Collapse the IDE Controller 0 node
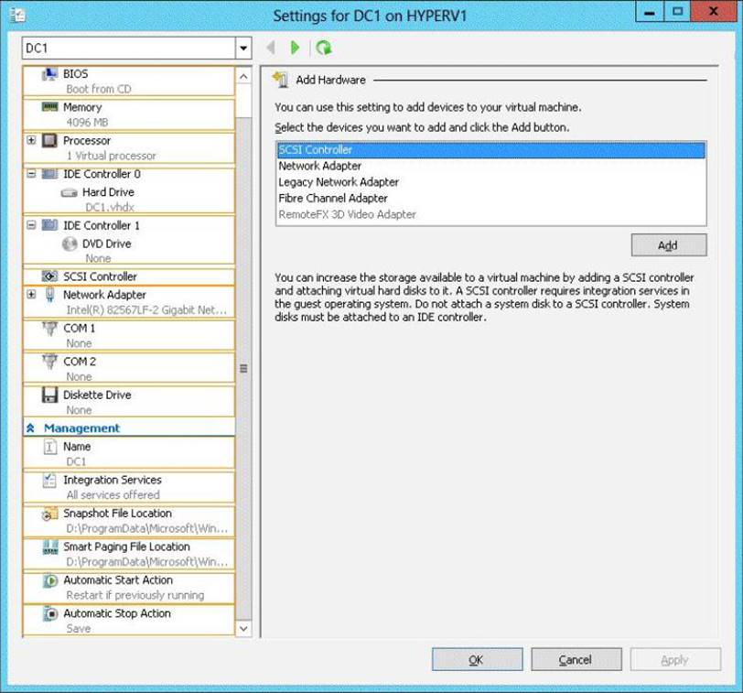Image resolution: width=743 pixels, height=693 pixels. 32,174
